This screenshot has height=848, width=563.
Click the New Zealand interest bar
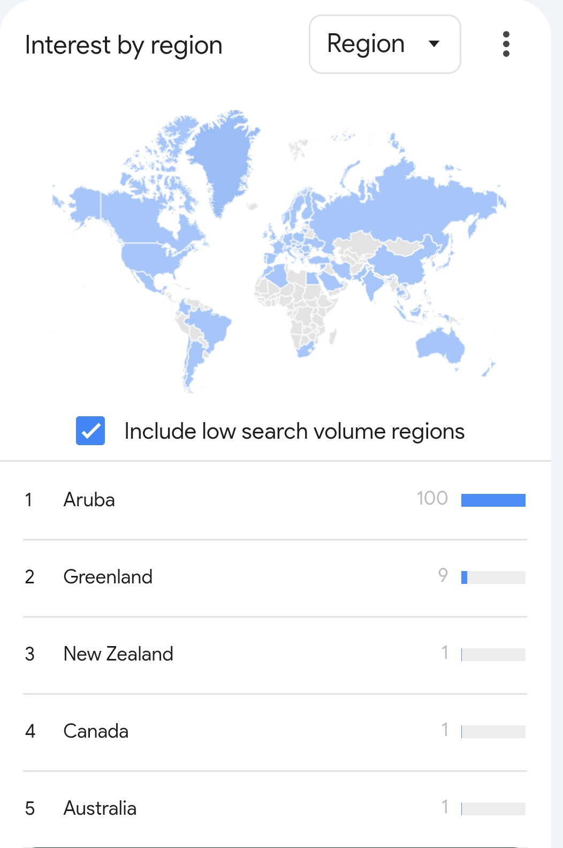pos(493,655)
